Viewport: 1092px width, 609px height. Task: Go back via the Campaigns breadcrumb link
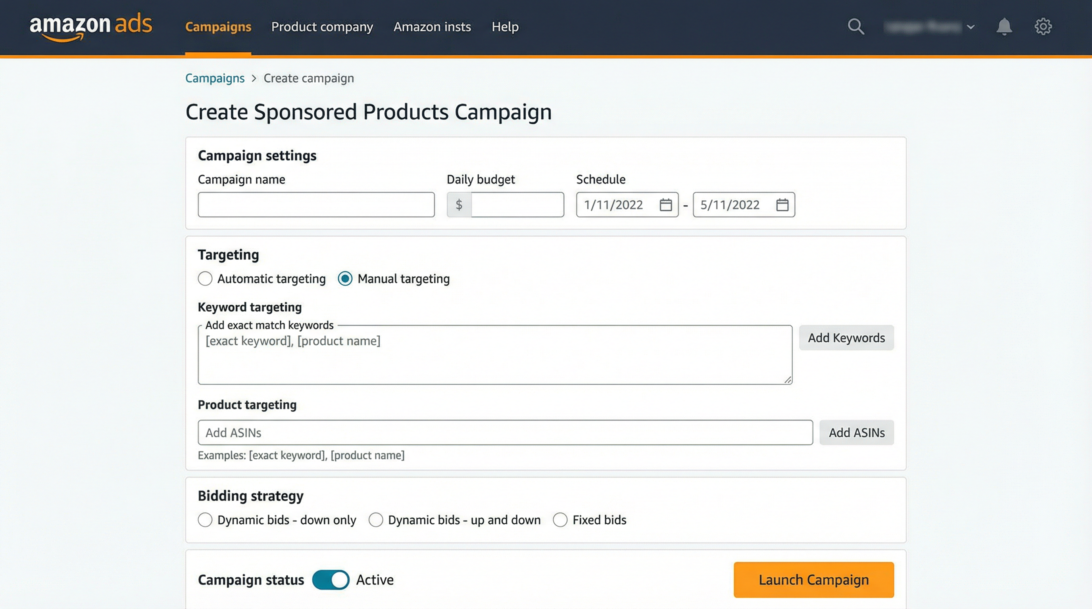pyautogui.click(x=215, y=78)
